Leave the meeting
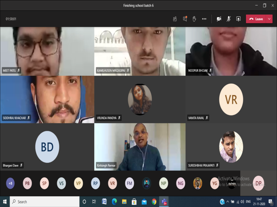Image resolution: width=277 pixels, height=207 pixels. pyautogui.click(x=256, y=19)
